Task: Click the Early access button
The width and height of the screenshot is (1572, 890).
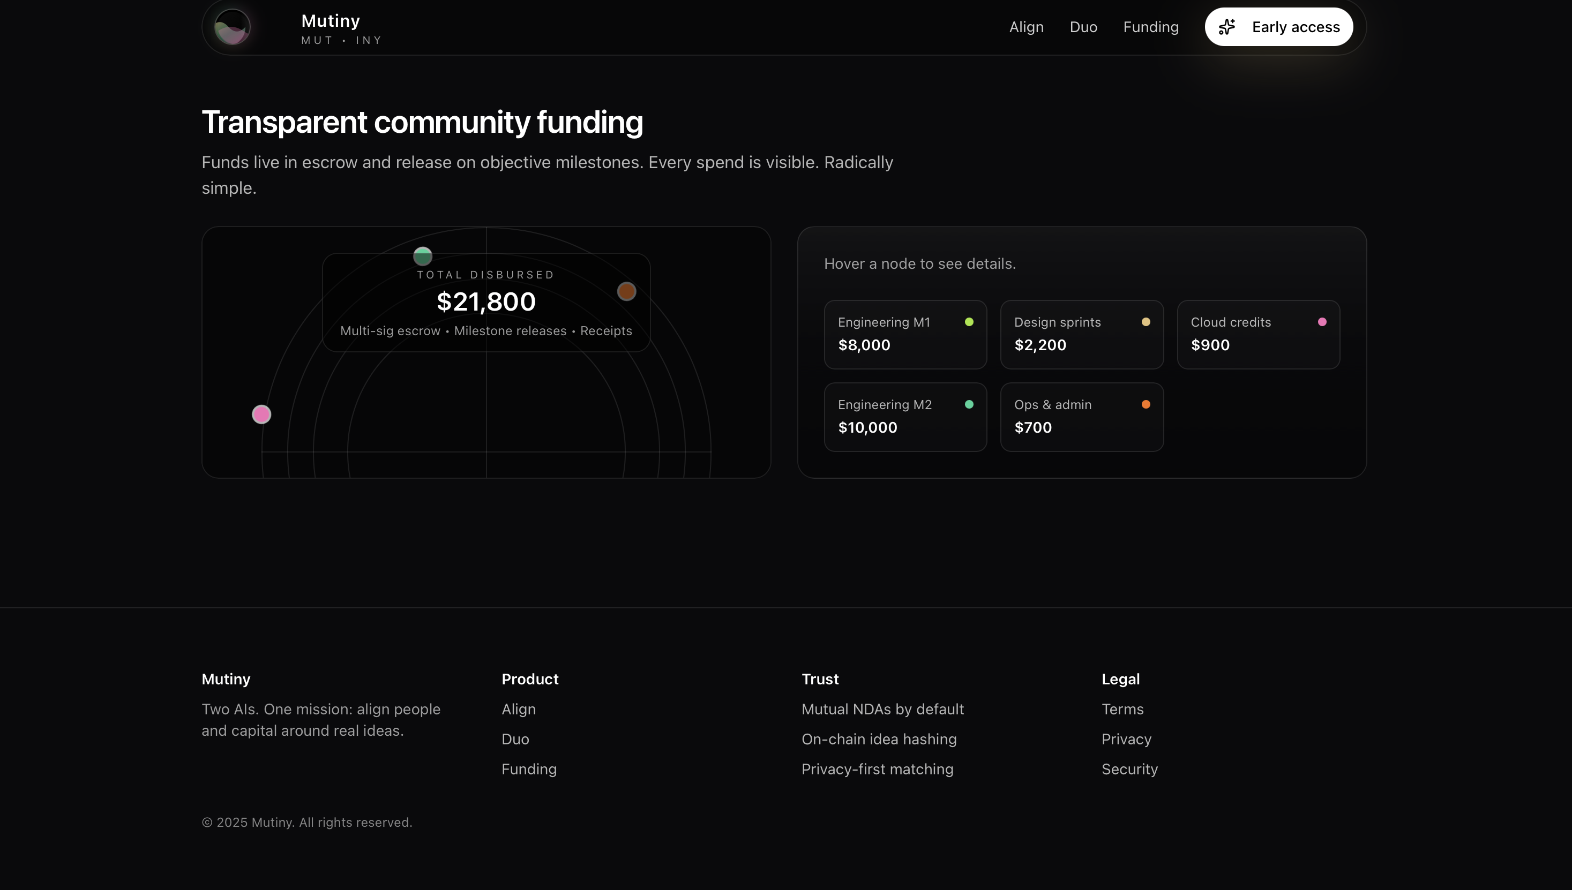Action: tap(1278, 27)
